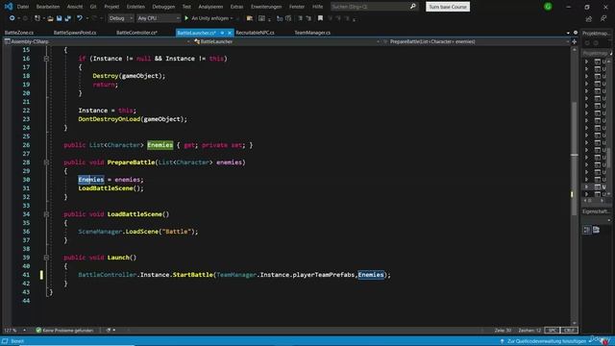Click the Visual Studio logo icon
This screenshot has width=615, height=346.
[x=9, y=7]
